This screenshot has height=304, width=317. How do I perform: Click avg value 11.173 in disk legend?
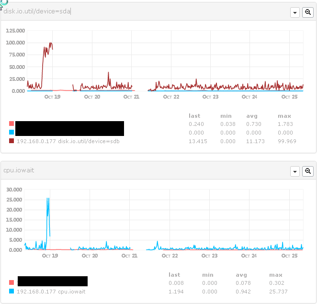point(255,141)
